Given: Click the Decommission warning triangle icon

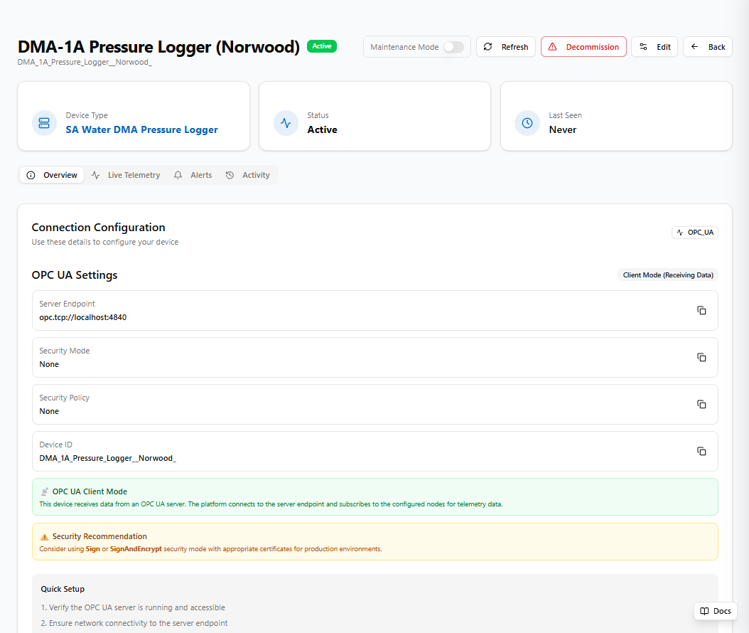Looking at the screenshot, I should point(552,47).
